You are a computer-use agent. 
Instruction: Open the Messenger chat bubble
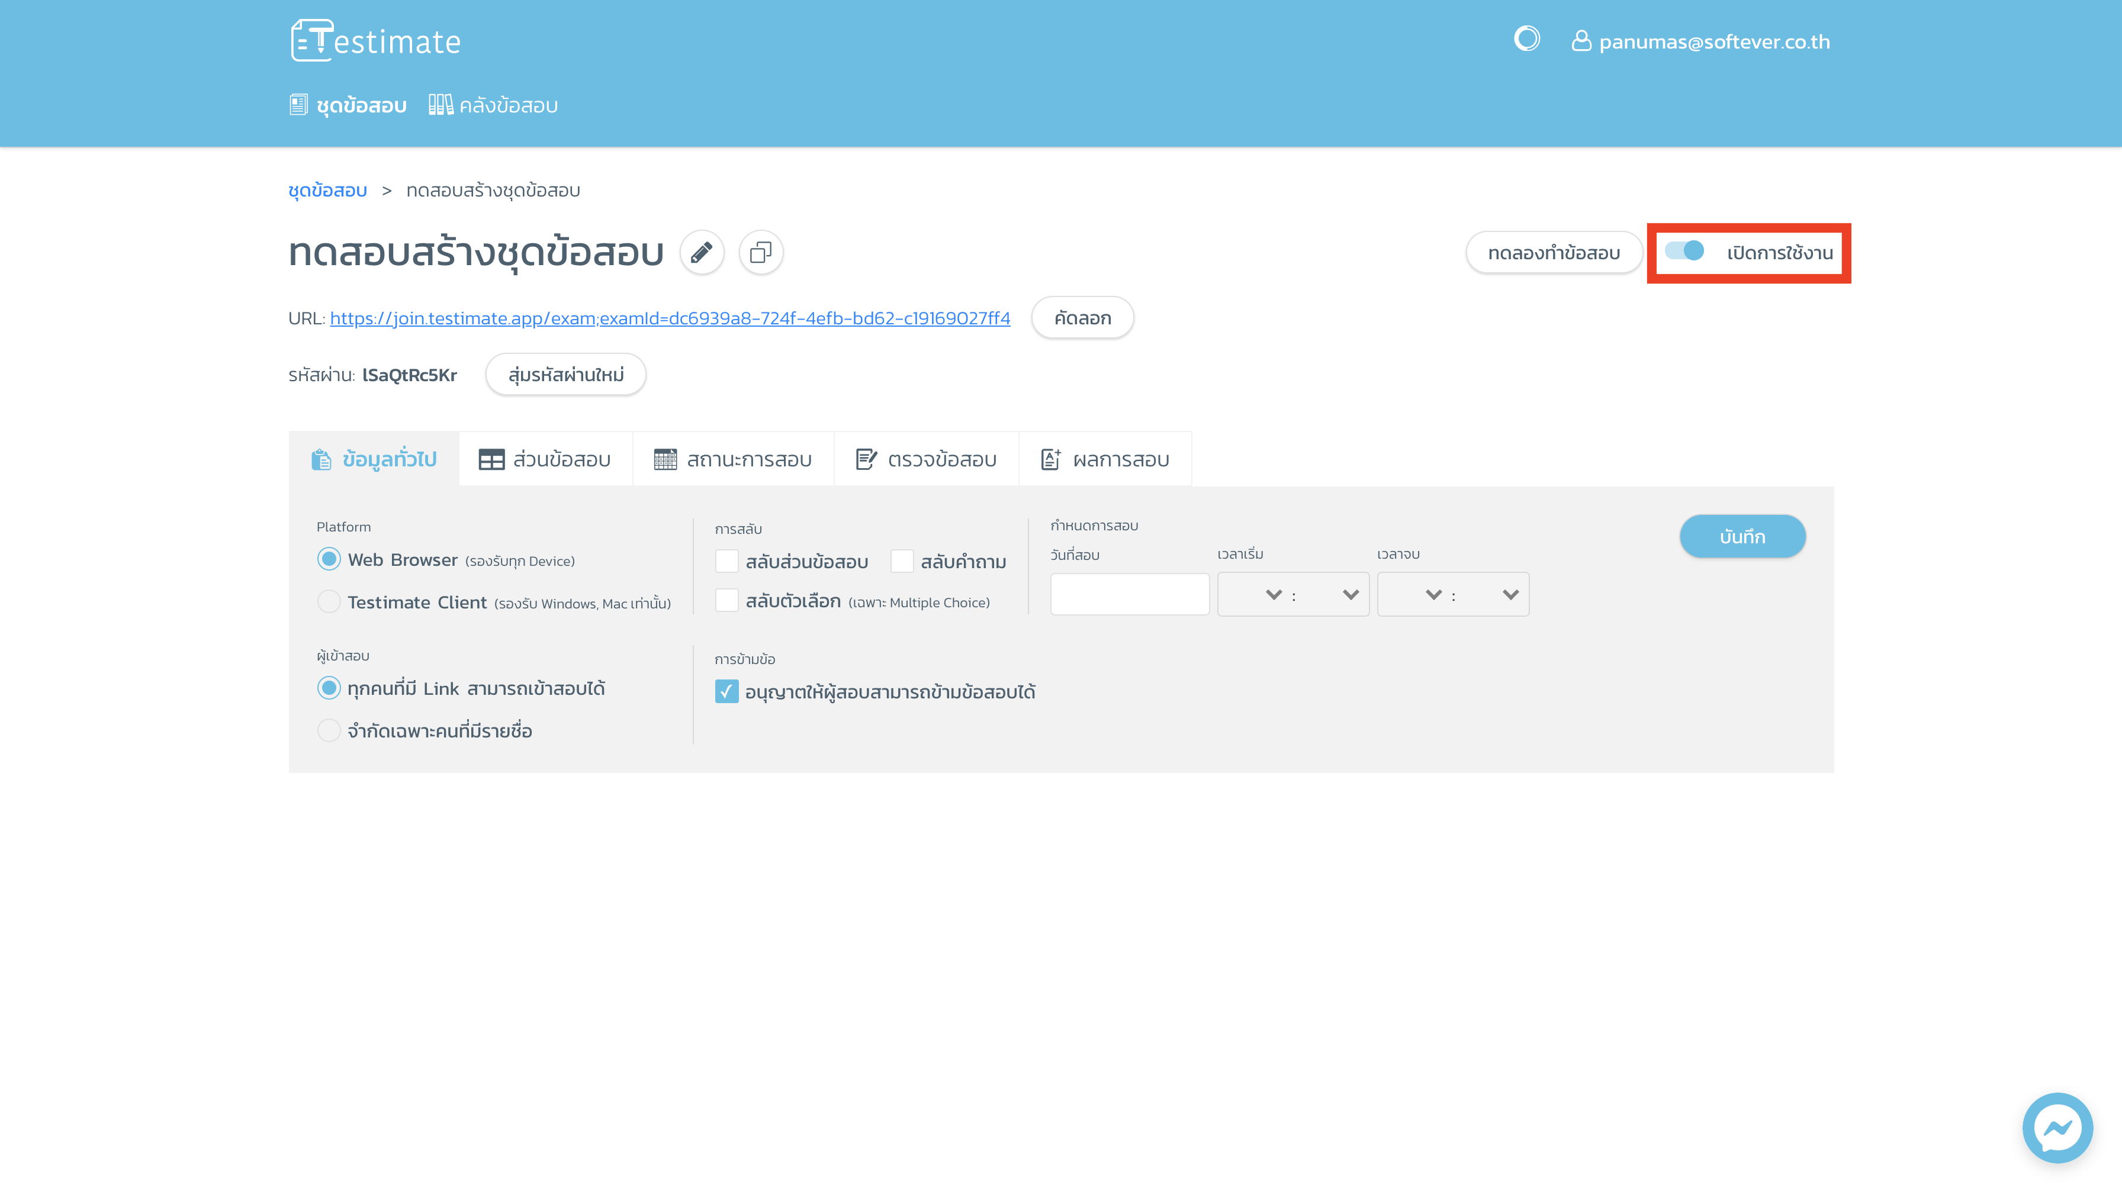[2057, 1127]
